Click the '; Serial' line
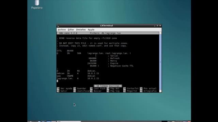 coord(107,56)
